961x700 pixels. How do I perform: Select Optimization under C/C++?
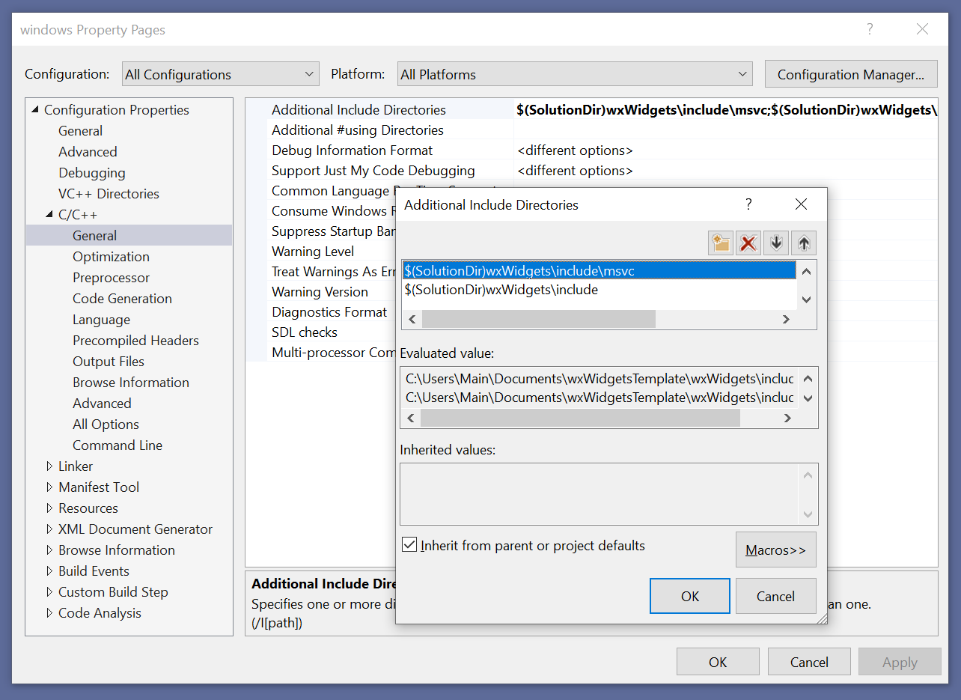click(x=111, y=257)
